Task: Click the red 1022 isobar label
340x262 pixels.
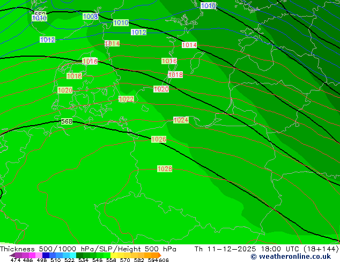Action: tap(127, 99)
